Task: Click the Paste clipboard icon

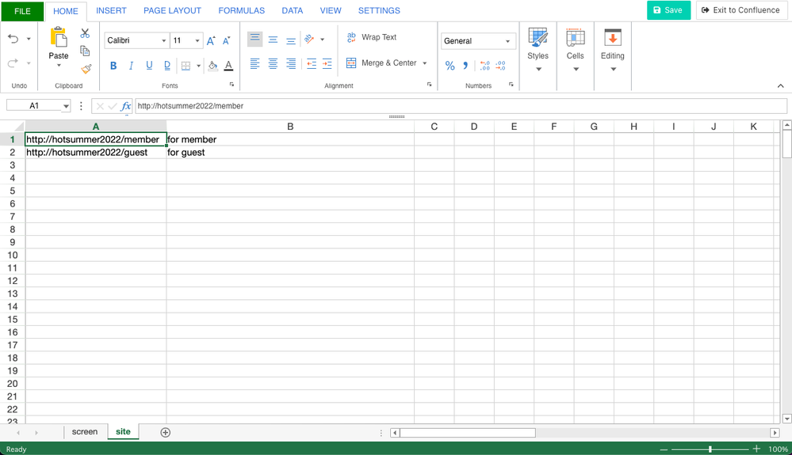Action: coord(59,37)
